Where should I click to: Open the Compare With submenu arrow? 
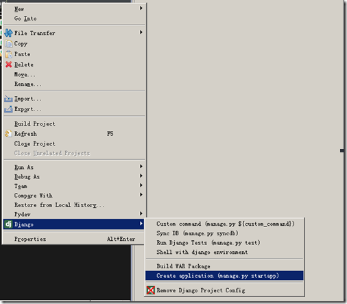[x=141, y=194]
